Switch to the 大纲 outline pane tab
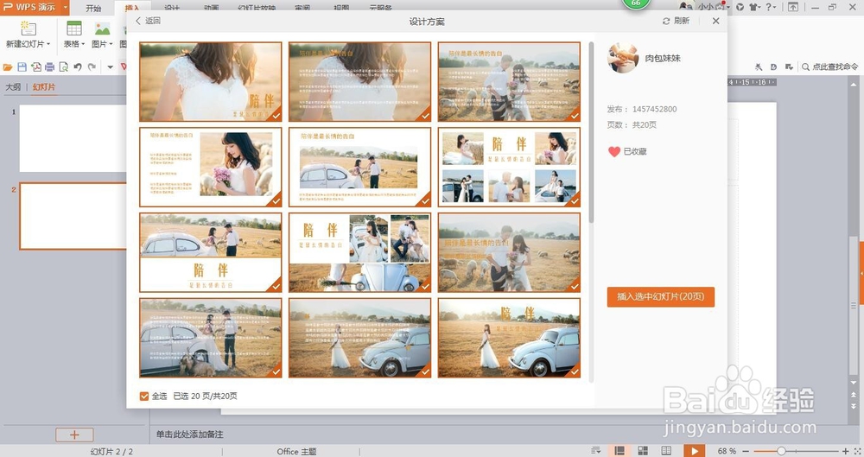 pyautogui.click(x=13, y=87)
